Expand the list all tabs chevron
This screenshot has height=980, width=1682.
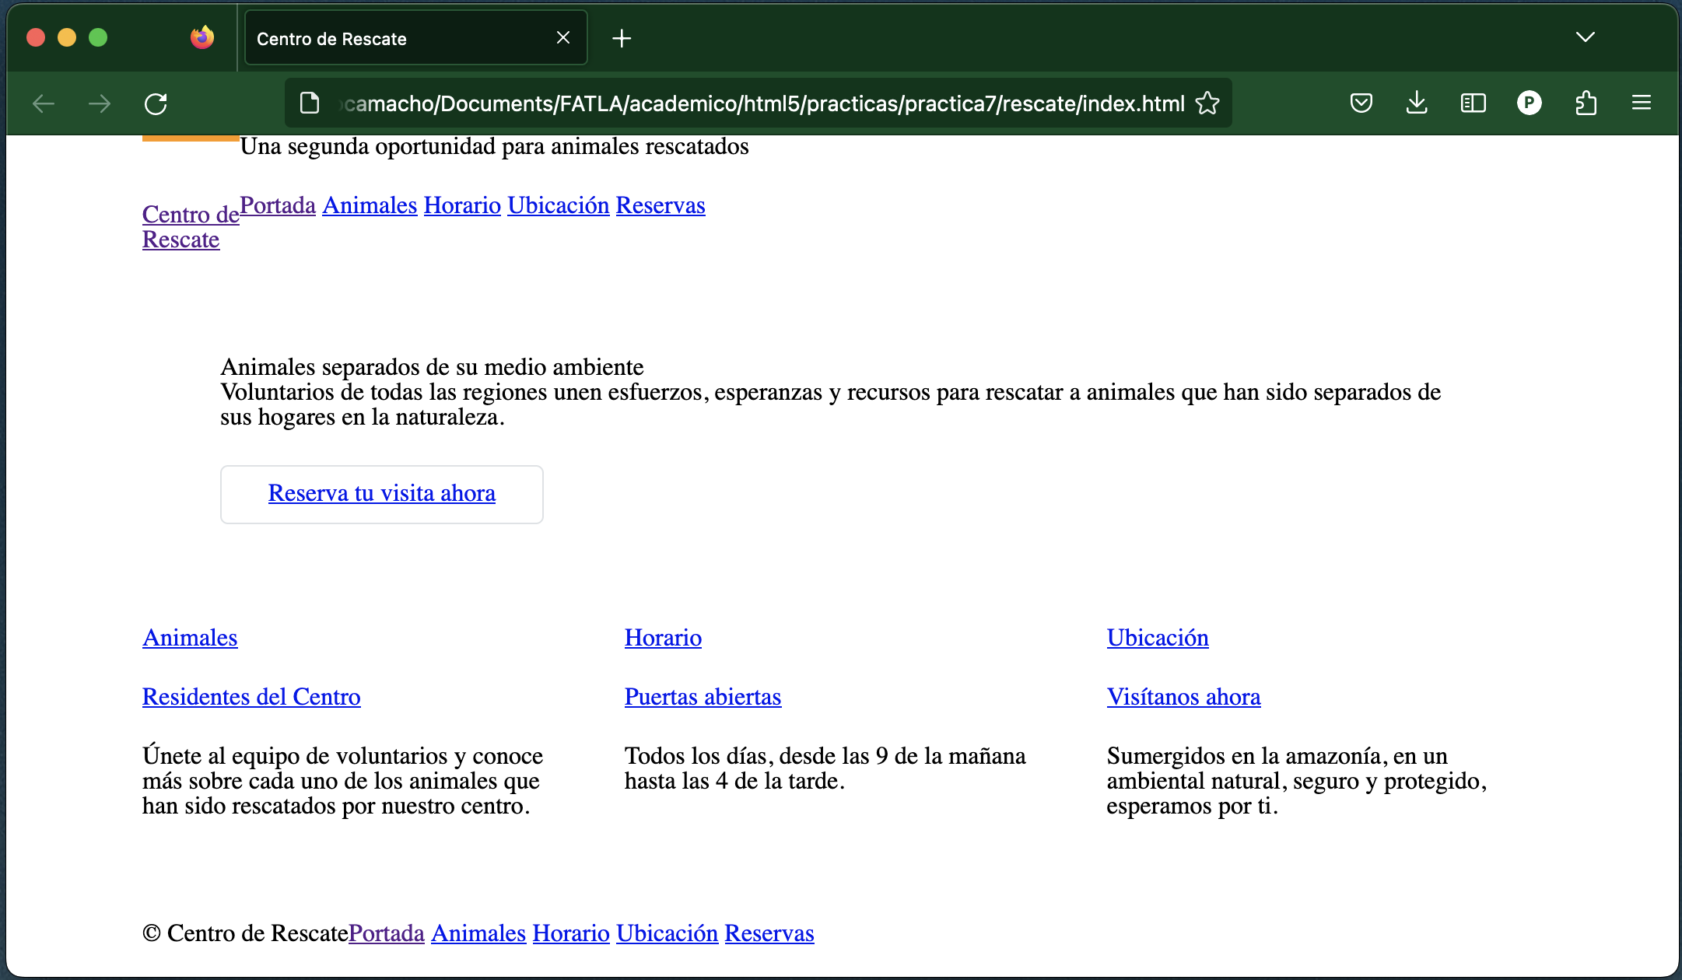coord(1585,37)
